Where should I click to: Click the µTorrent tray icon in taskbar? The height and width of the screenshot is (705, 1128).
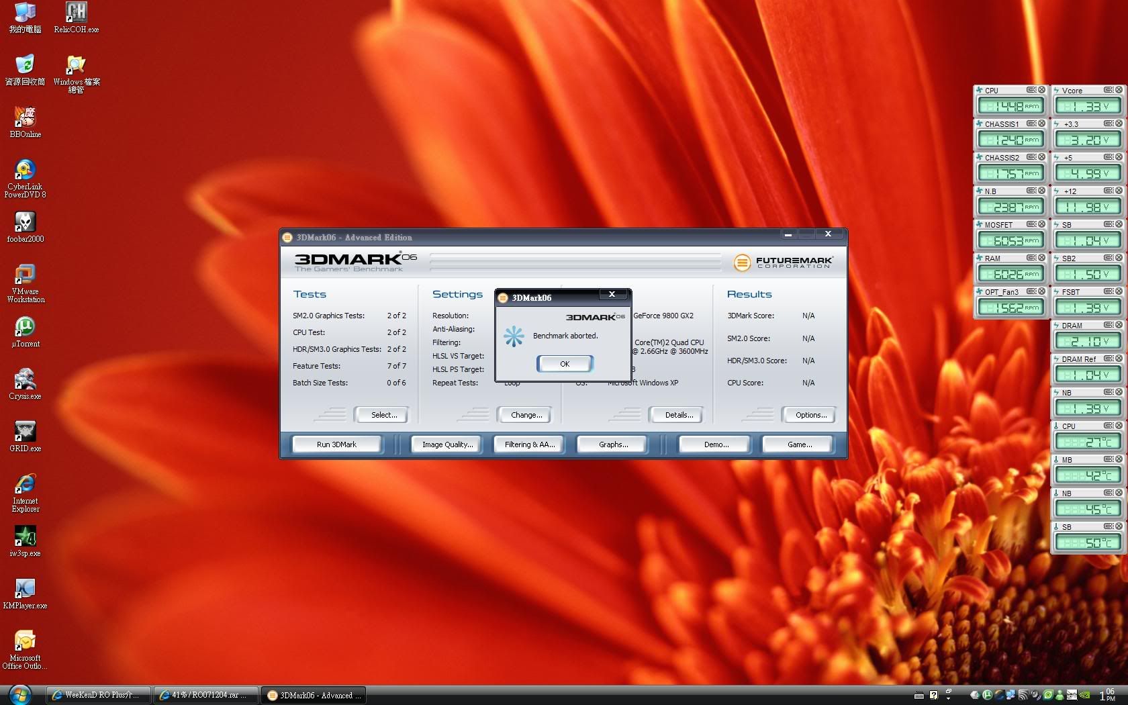987,695
